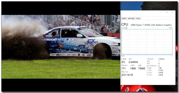The image size is (179, 93).
Task: Click inside the CPU utilization graph
Action: (x=147, y=42)
